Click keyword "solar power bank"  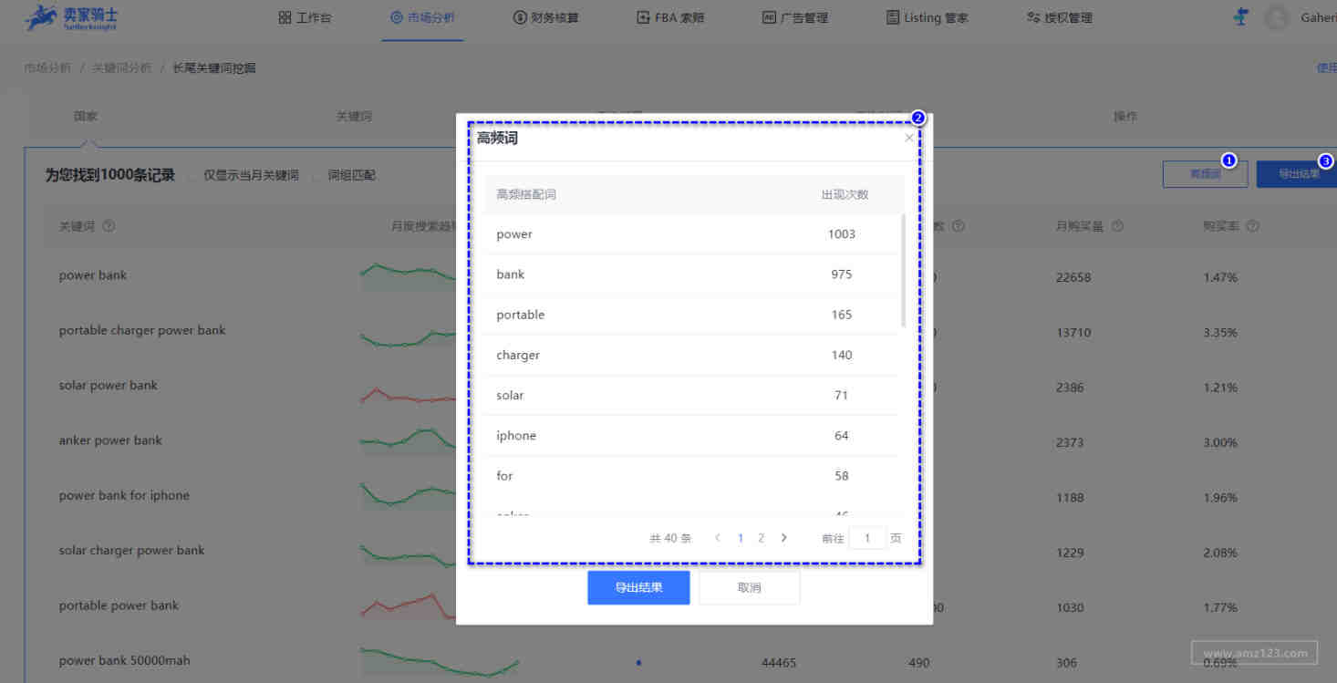pos(109,385)
